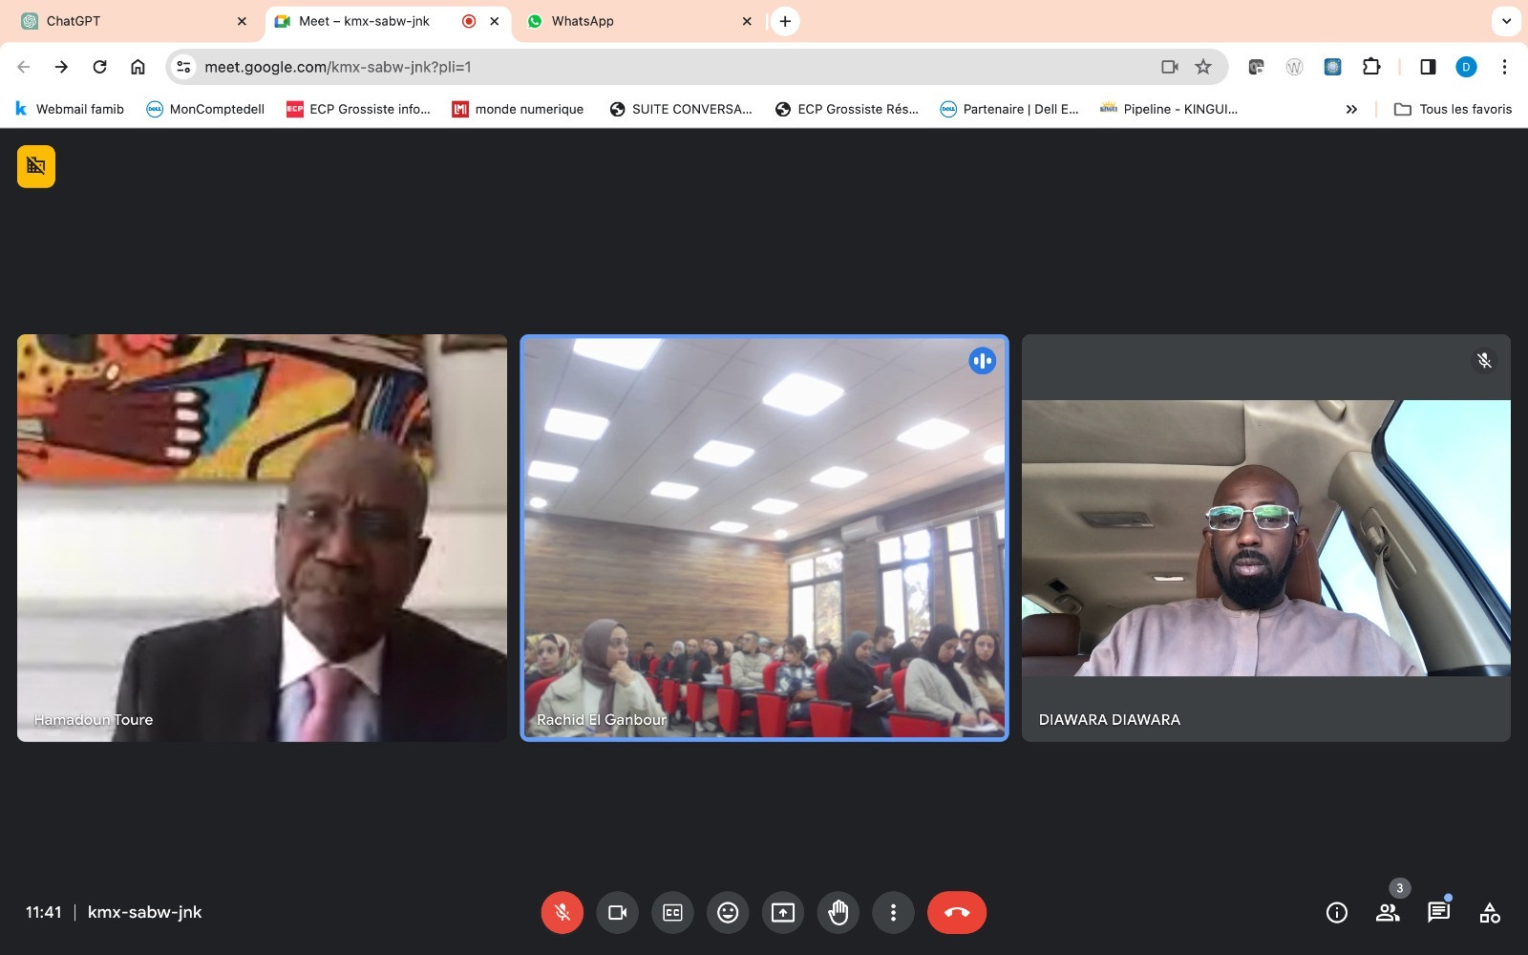Switch to the ChatGPT tab

click(x=133, y=21)
